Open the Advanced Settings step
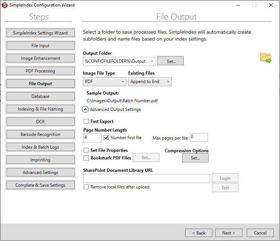Image resolution: width=280 pixels, height=241 pixels. coord(40,173)
